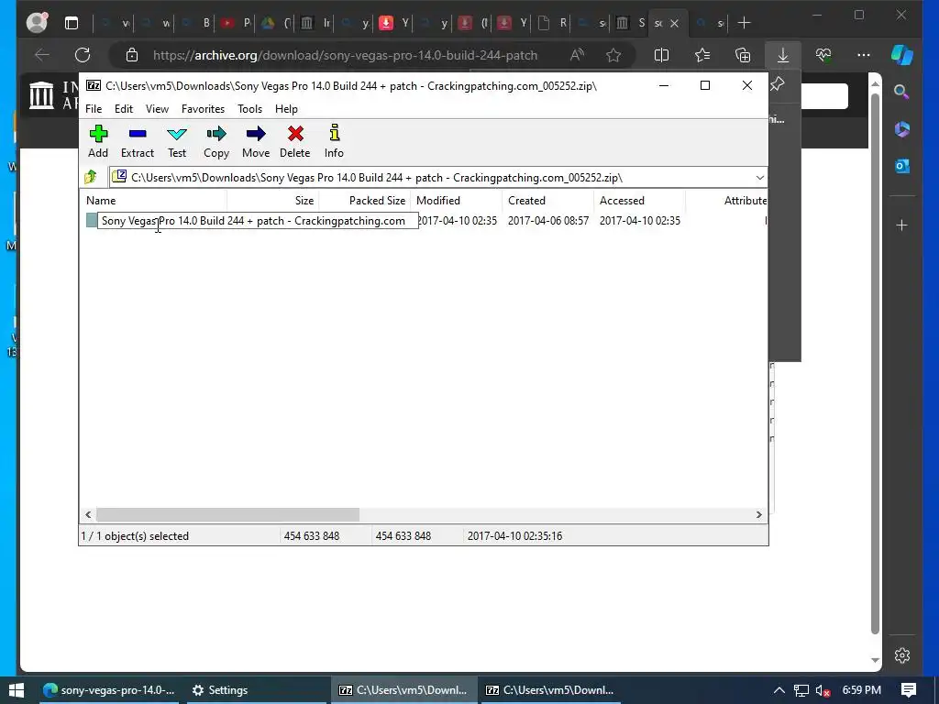This screenshot has width=939, height=704.
Task: Open Edge Collections
Action: tap(743, 55)
